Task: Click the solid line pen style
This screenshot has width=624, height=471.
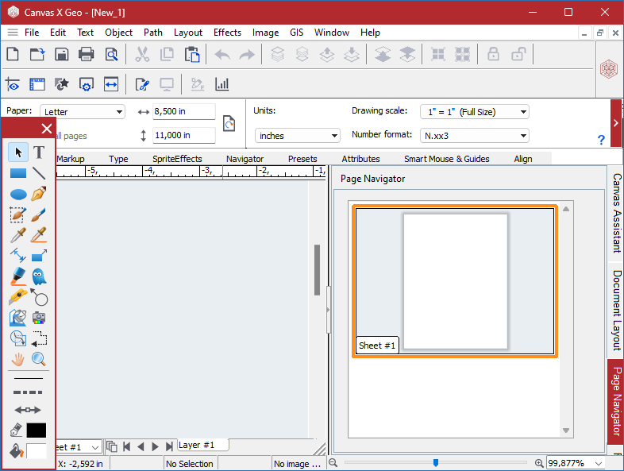Action: pos(29,378)
